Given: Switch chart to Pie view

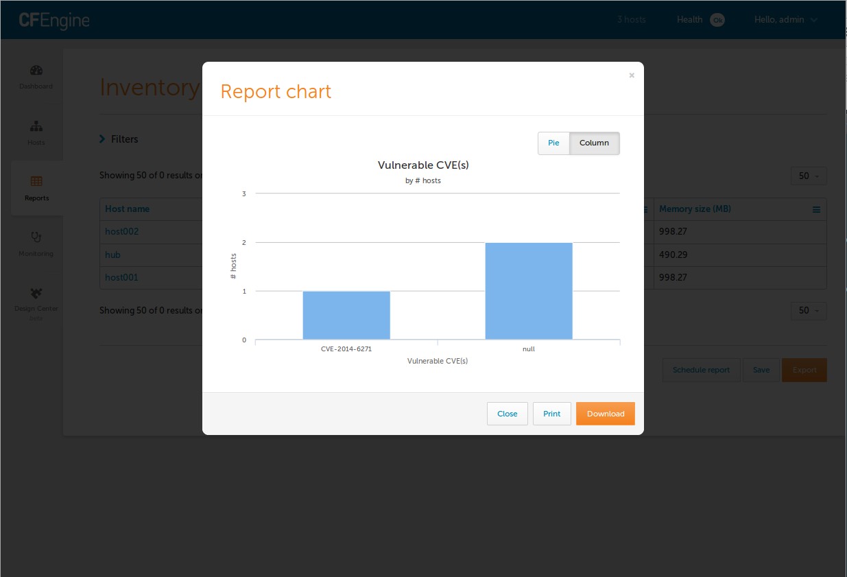Looking at the screenshot, I should pyautogui.click(x=553, y=143).
